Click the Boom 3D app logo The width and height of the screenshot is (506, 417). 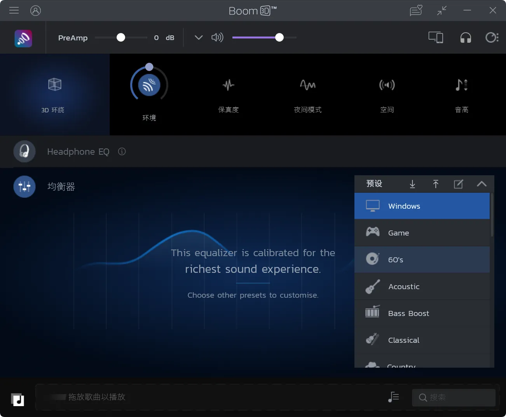pos(23,38)
